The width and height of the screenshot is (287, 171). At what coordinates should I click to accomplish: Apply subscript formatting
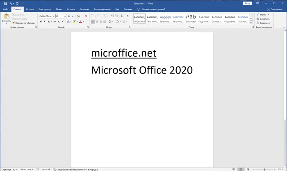(59, 22)
